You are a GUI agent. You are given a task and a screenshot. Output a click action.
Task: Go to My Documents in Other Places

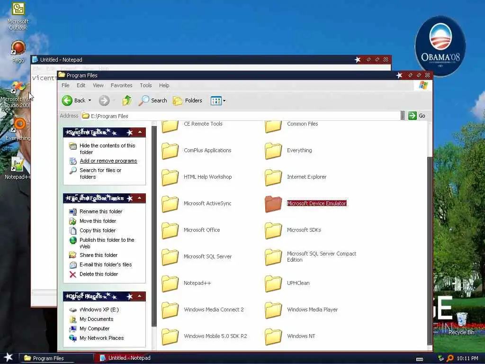[x=96, y=319]
